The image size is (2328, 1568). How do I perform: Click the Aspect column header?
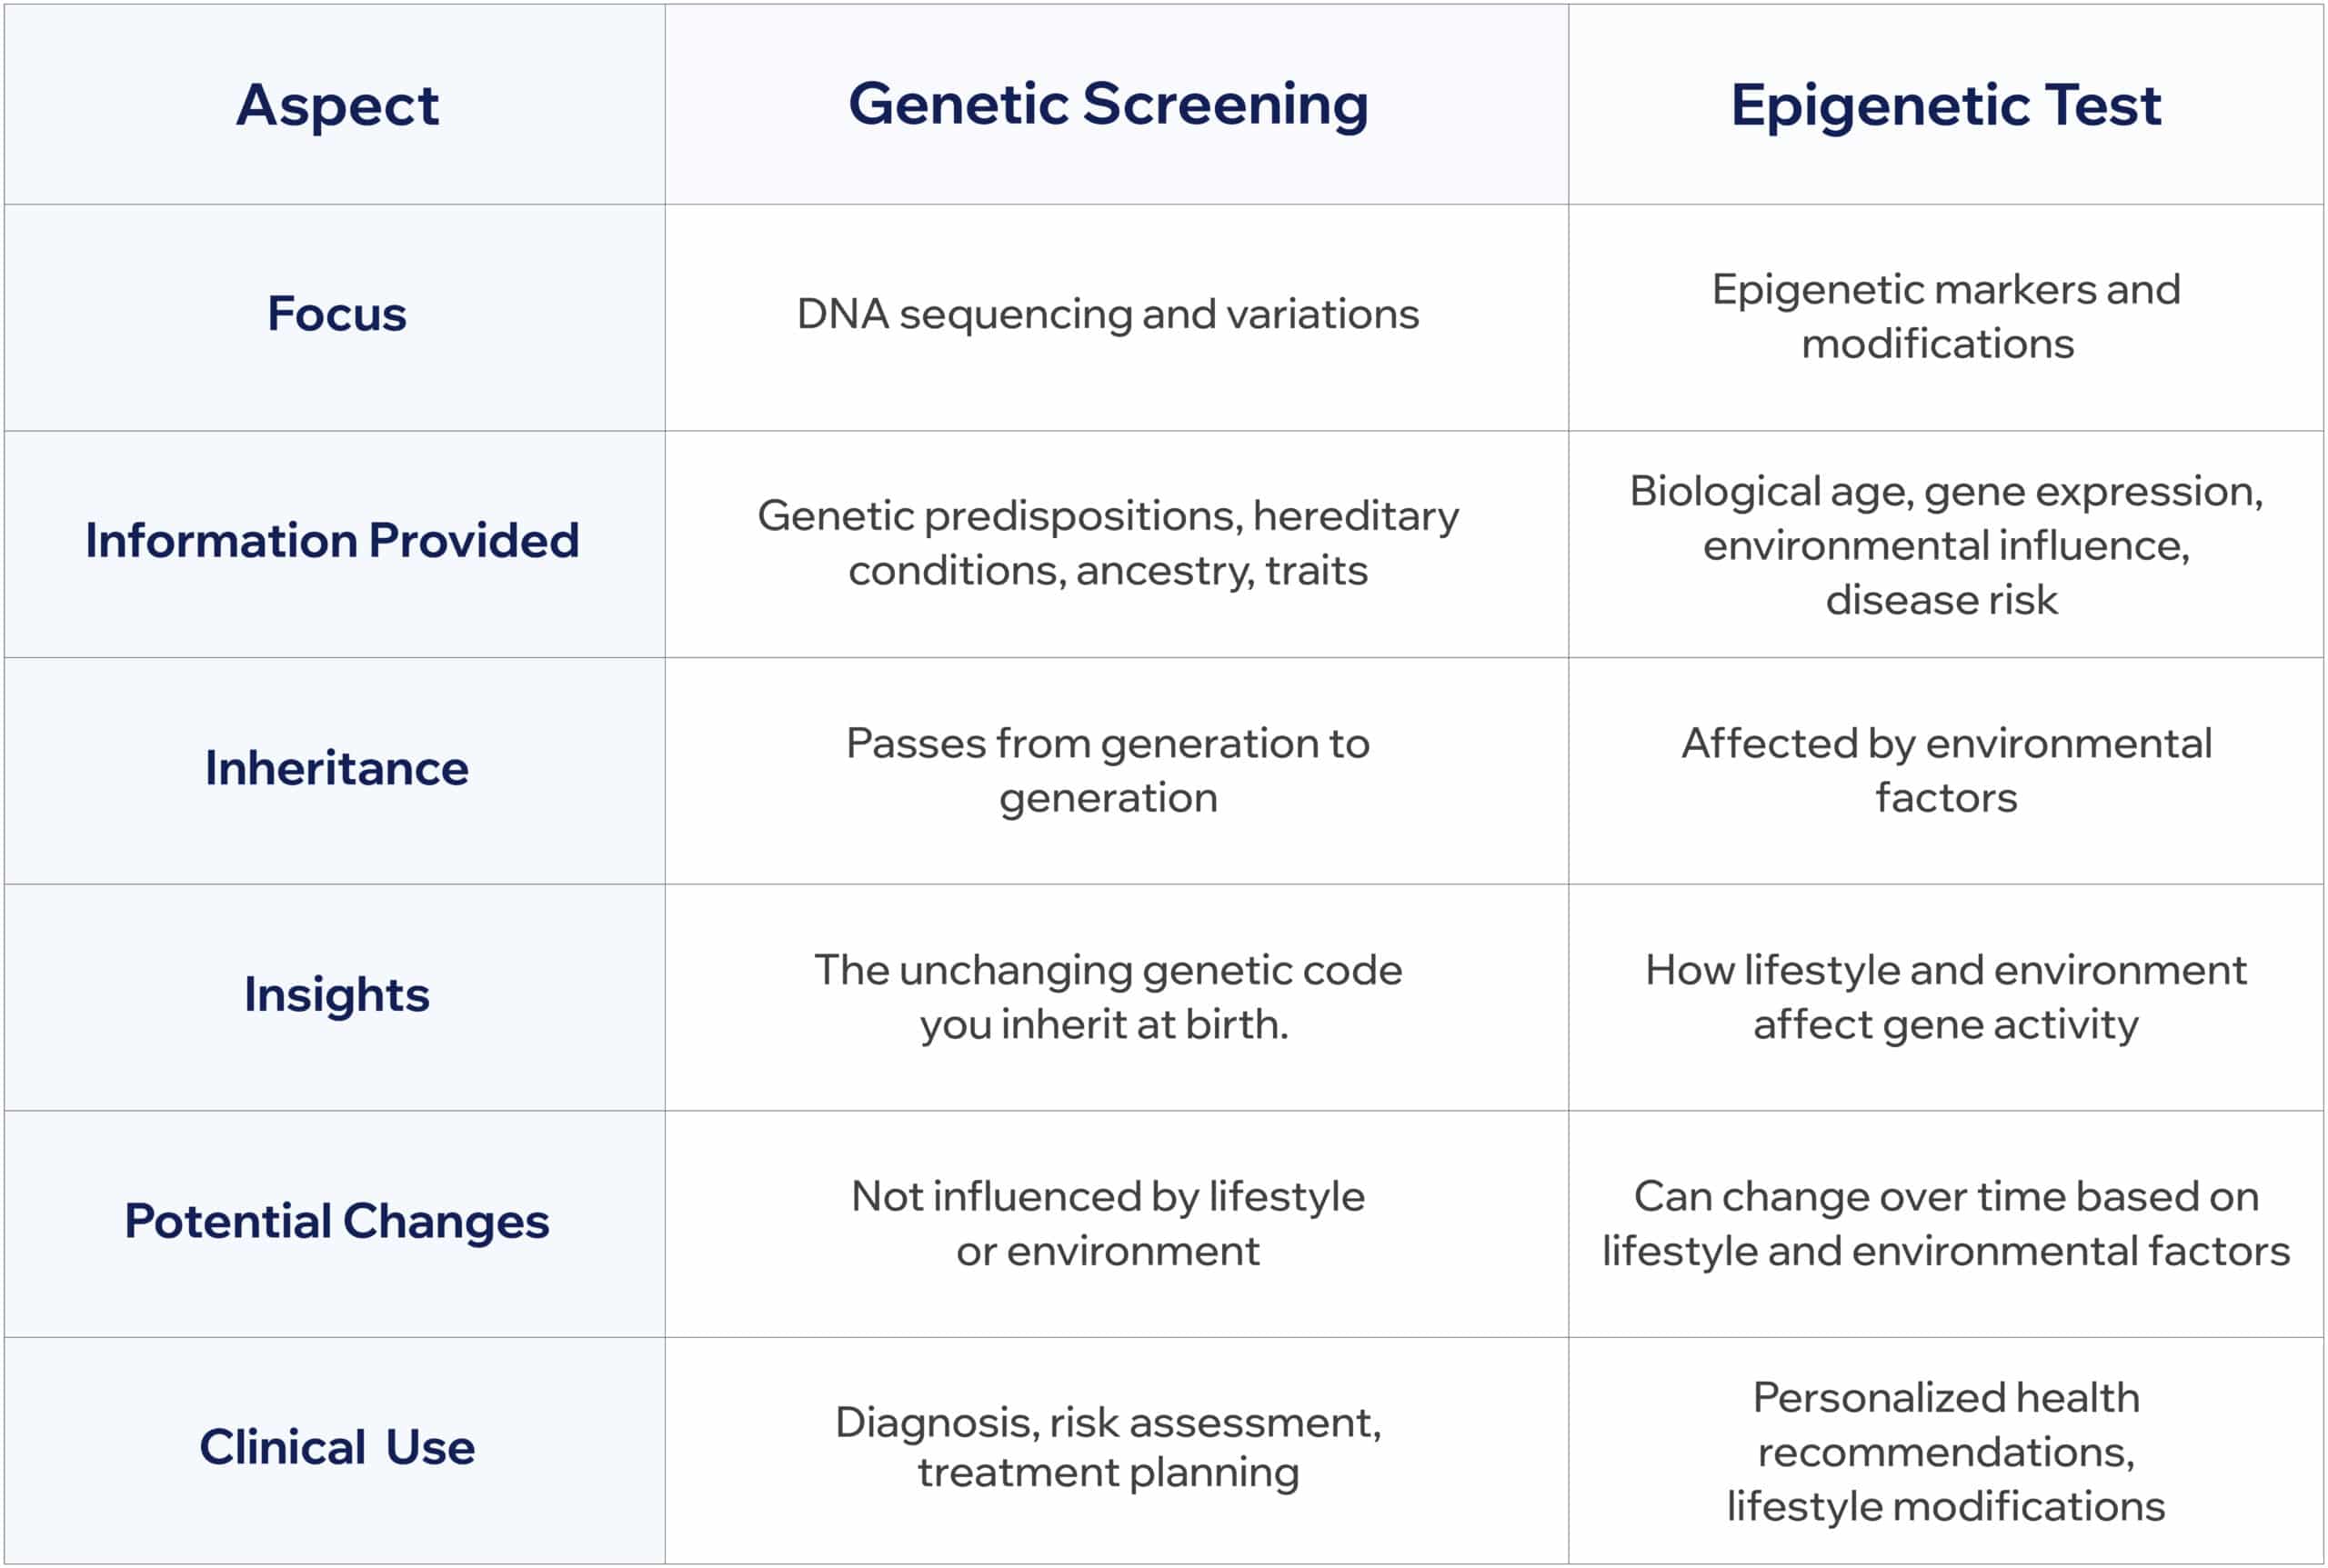coord(337,106)
